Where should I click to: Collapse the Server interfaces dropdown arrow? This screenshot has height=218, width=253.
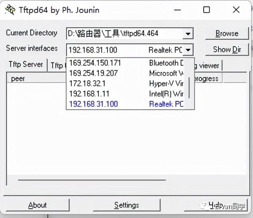tap(188, 50)
